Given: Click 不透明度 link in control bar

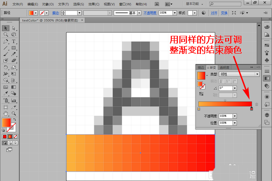Looking at the screenshot, I should pyautogui.click(x=150, y=13).
